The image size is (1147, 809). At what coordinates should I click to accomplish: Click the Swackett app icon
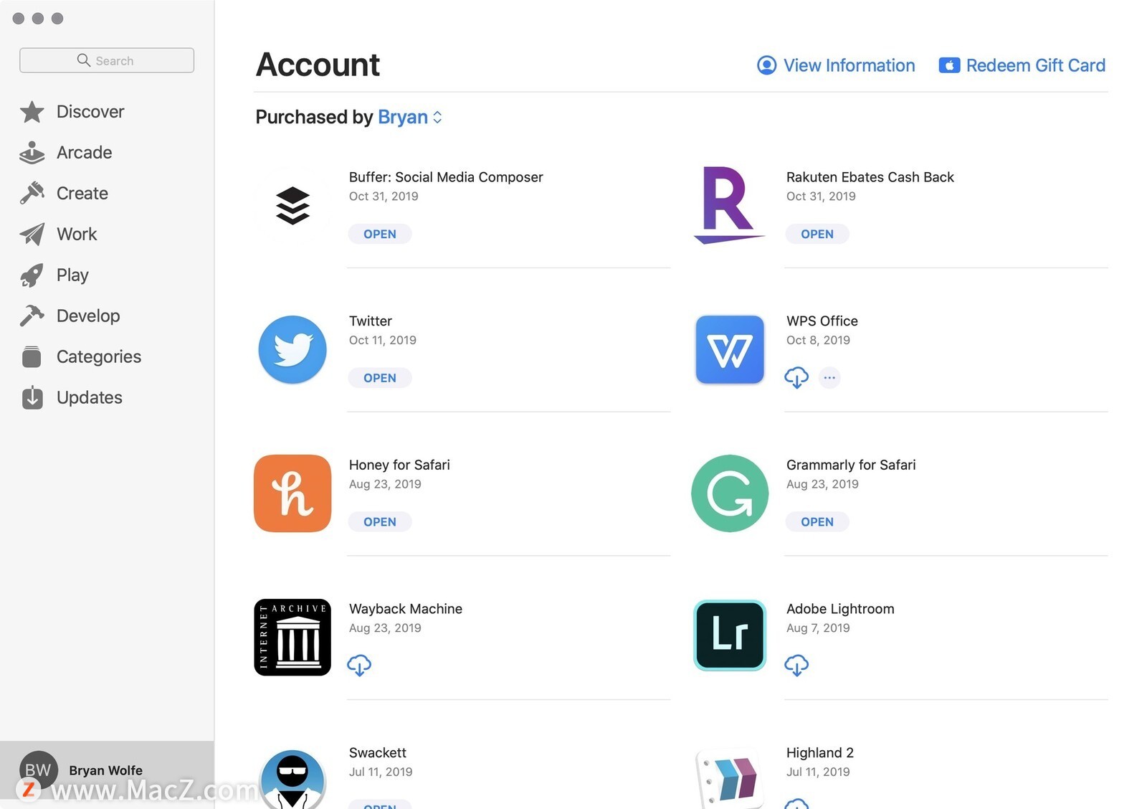[x=292, y=779]
